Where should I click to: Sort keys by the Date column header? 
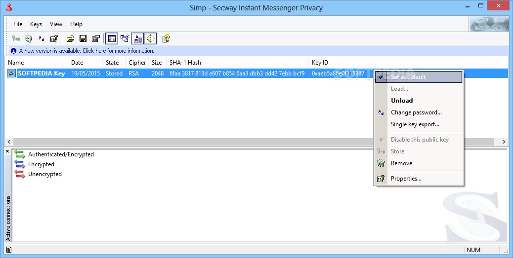(x=85, y=62)
